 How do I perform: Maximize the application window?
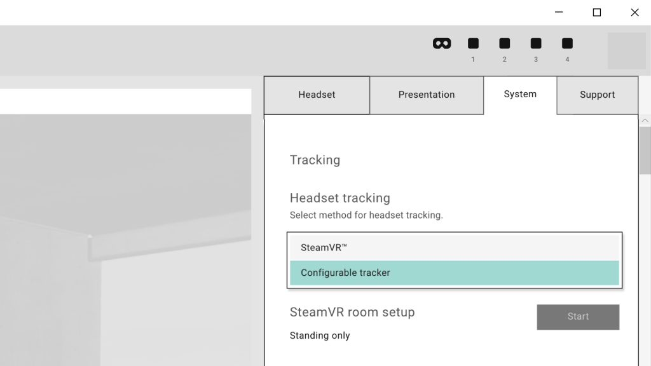(x=596, y=13)
